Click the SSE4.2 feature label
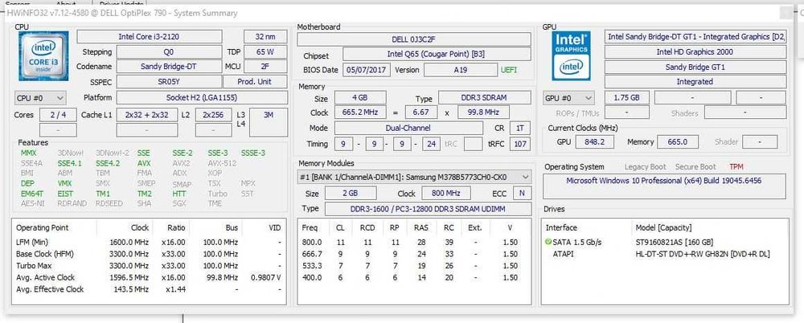 coord(107,163)
